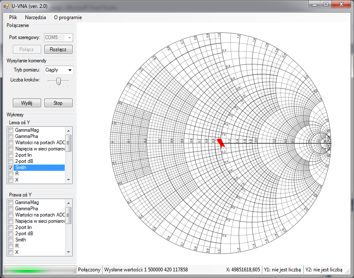Open the O programie menu
354x278 pixels.
[x=68, y=17]
